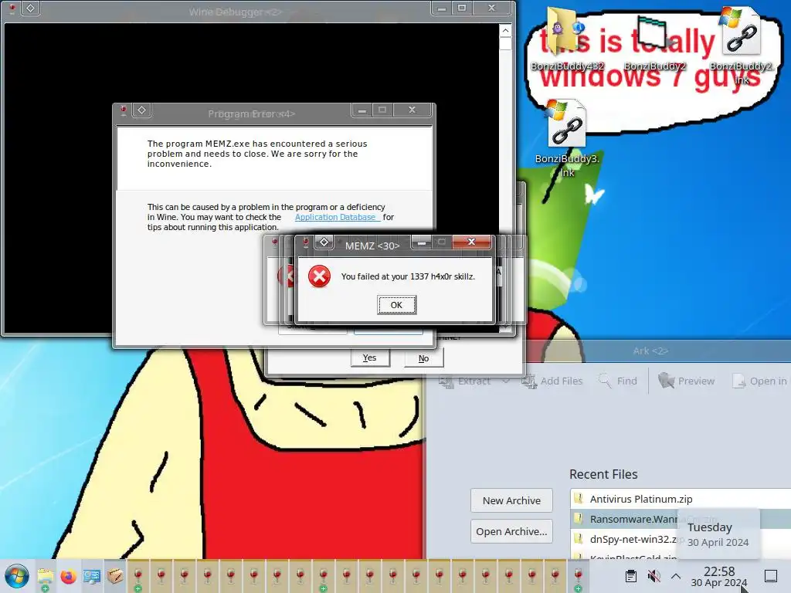The width and height of the screenshot is (791, 593).
Task: Open the BonziBuddy3.lnk desktop shortcut
Action: point(567,139)
